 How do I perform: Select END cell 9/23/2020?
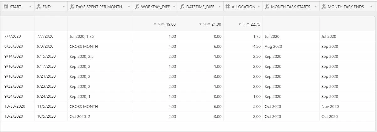click(x=51, y=86)
